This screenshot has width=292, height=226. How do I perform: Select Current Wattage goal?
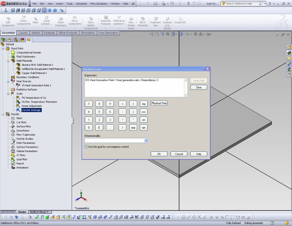[x=31, y=110]
